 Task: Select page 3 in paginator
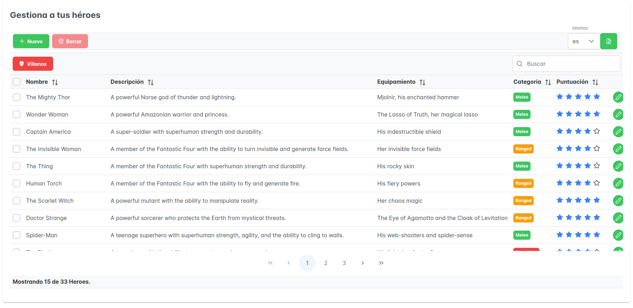pyautogui.click(x=344, y=263)
